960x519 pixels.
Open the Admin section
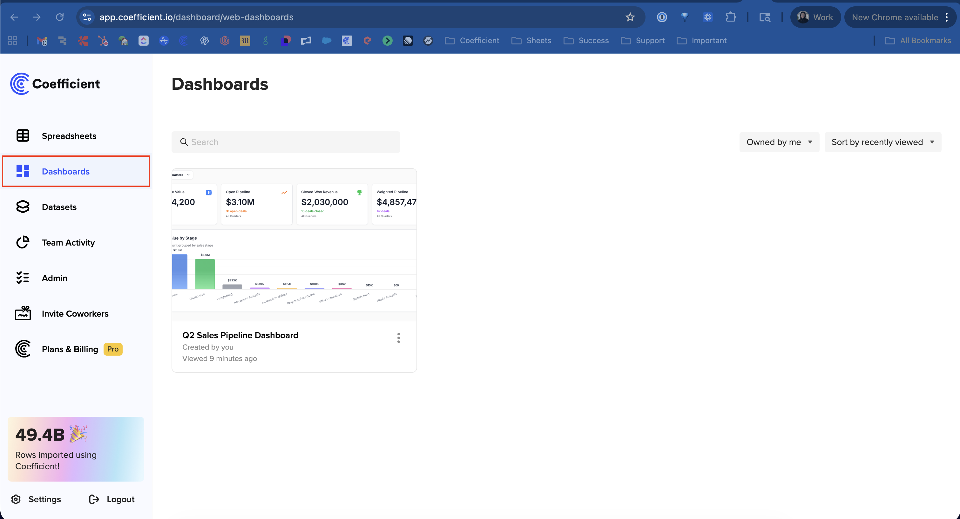point(76,278)
